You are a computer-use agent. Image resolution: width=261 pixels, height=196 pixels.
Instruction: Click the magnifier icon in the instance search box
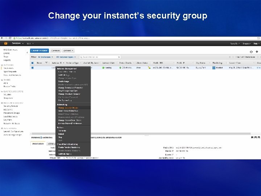pyautogui.click(x=81, y=57)
